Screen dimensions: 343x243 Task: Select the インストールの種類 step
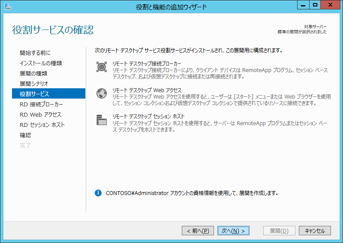(x=41, y=63)
